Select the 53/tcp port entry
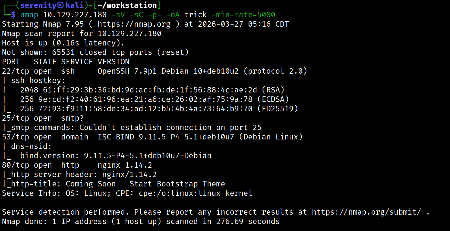The height and width of the screenshot is (231, 450). tap(15, 137)
